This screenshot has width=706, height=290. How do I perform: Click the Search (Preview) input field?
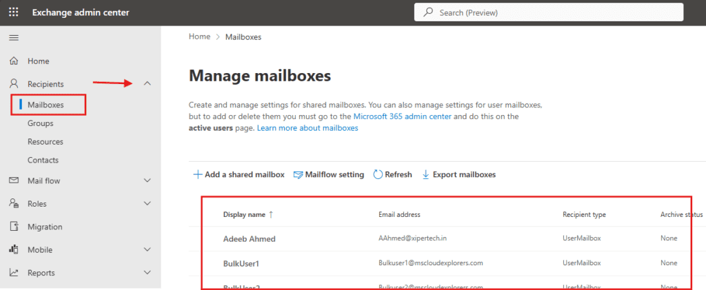(x=552, y=12)
